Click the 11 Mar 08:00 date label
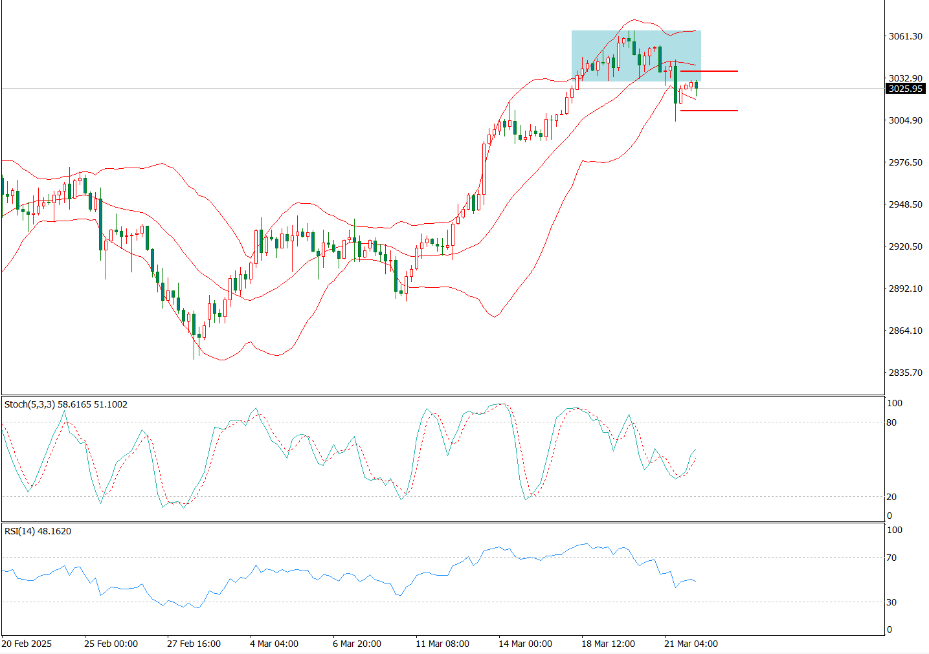Image resolution: width=929 pixels, height=654 pixels. tap(442, 644)
